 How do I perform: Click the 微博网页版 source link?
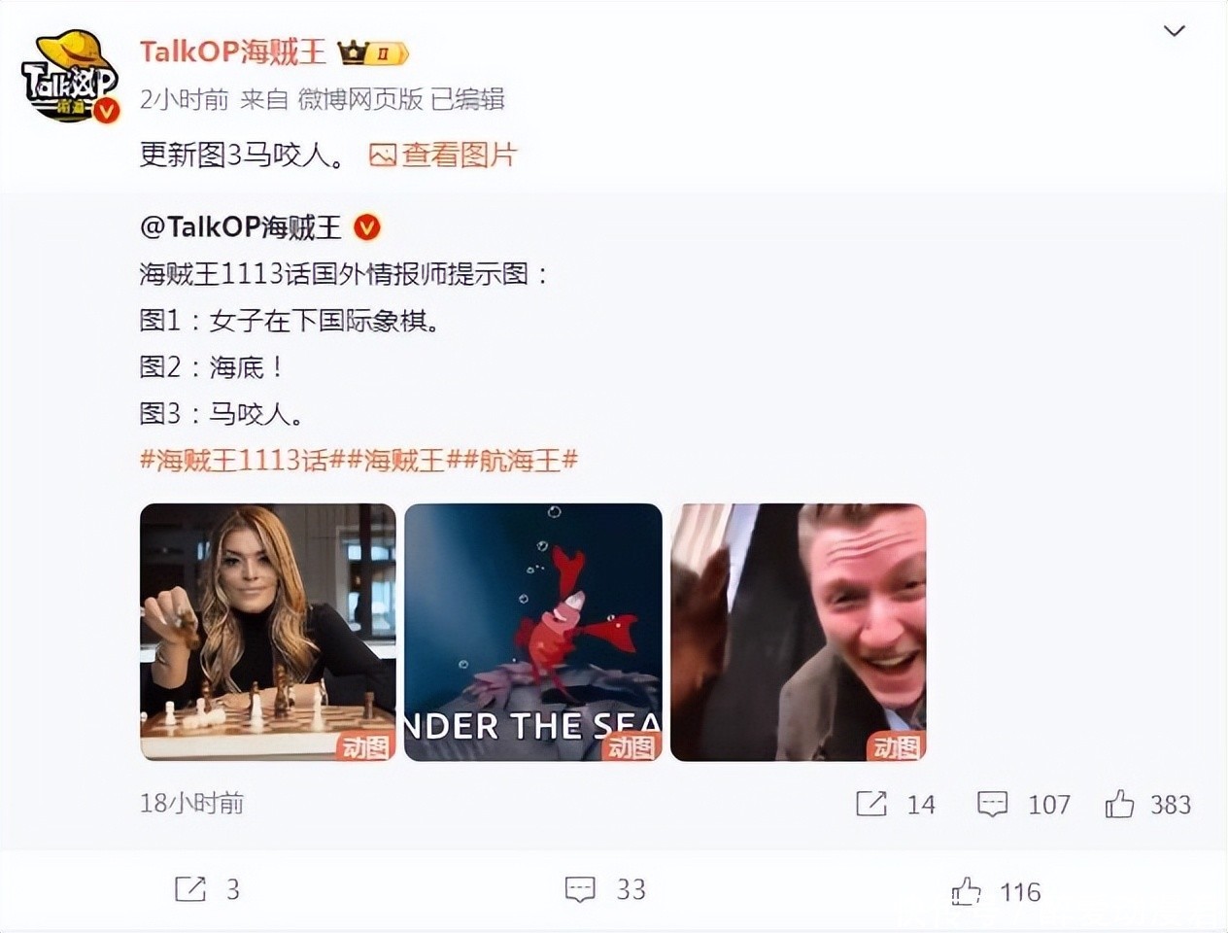(359, 99)
